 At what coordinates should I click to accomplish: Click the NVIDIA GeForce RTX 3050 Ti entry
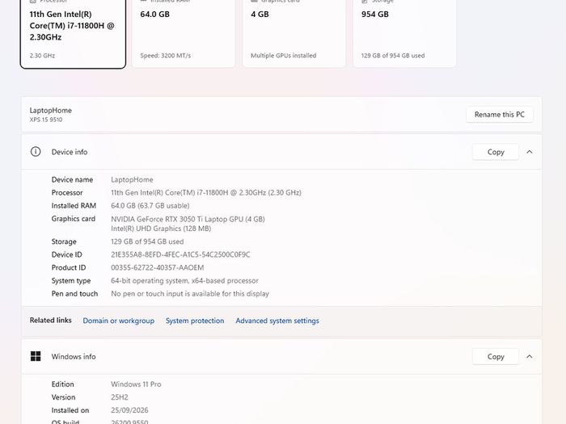tap(188, 219)
